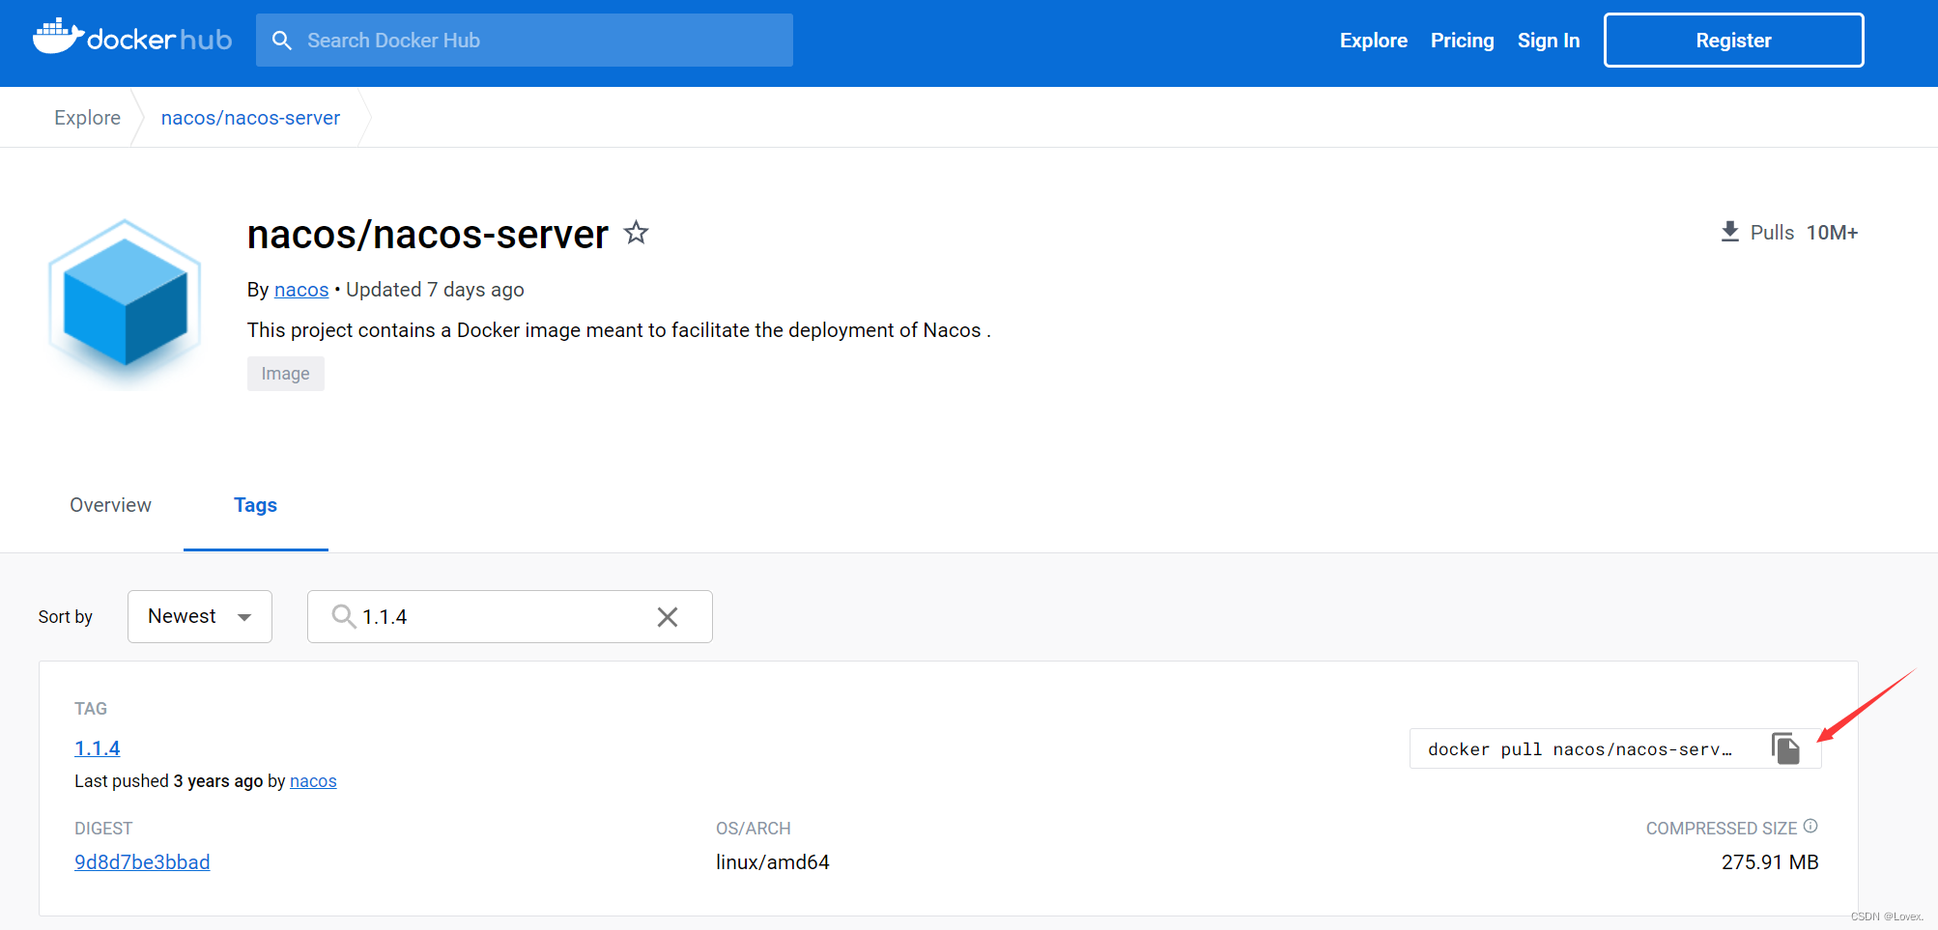Open Explore in the top navigation
This screenshot has height=930, width=1938.
click(x=1373, y=41)
